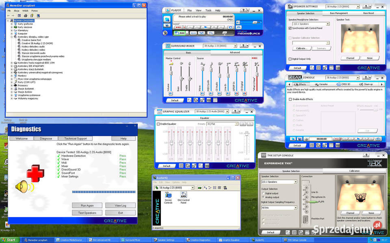The height and width of the screenshot is (243, 390).
Task: Switch to the Advanced tab in Surround Mixer
Action: tap(235, 53)
